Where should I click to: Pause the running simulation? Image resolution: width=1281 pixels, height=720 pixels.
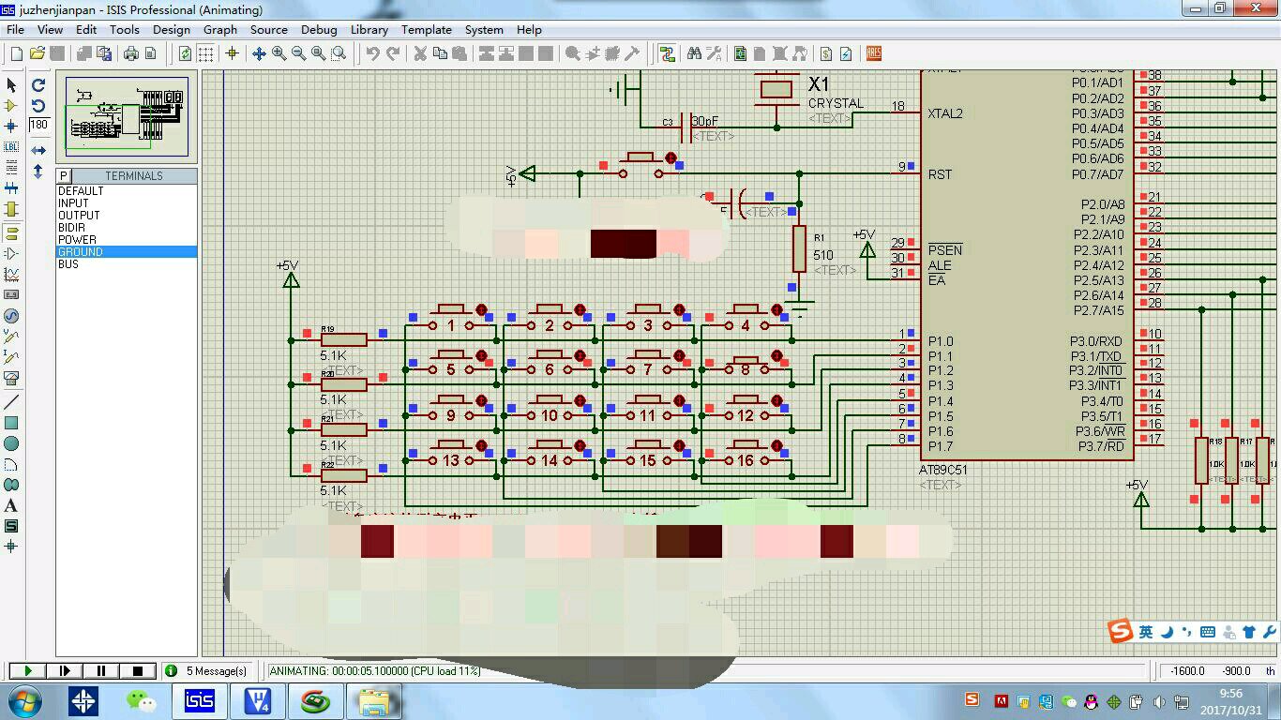click(x=101, y=670)
